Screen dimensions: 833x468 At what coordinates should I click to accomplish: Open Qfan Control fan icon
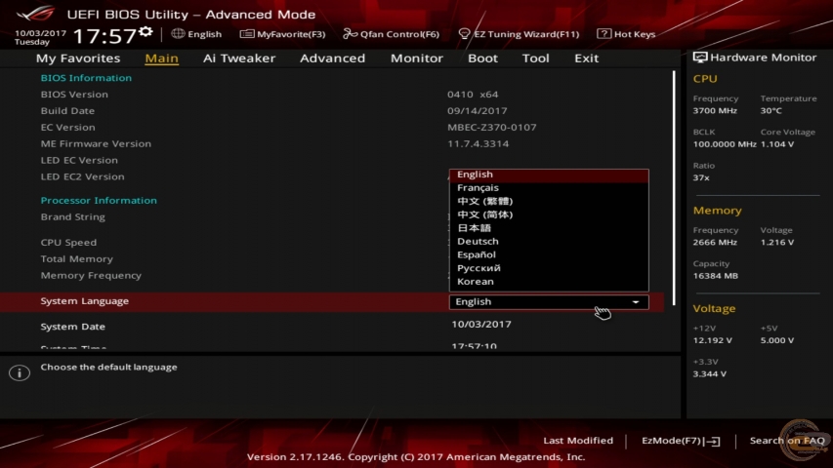coord(350,34)
